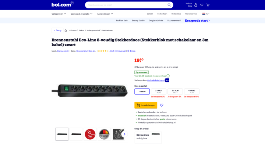Open wishlist heart icon in header
265x147 pixels.
point(202,5)
